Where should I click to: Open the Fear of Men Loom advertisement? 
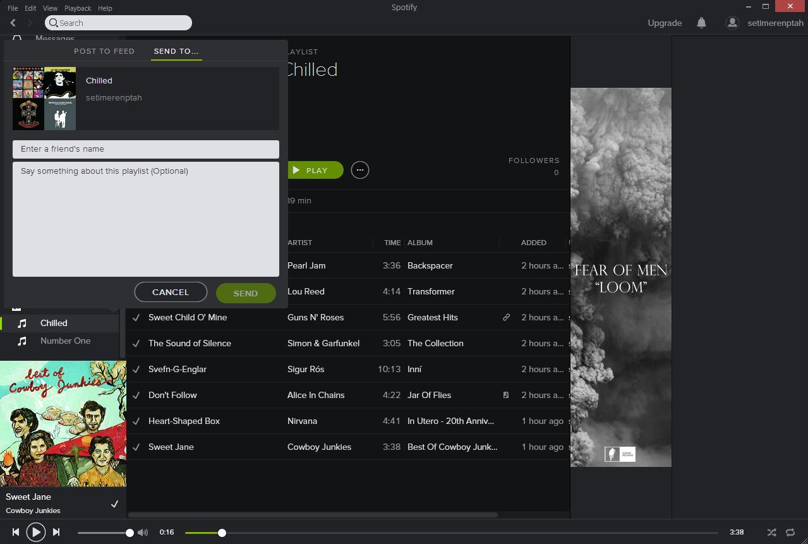pyautogui.click(x=621, y=277)
